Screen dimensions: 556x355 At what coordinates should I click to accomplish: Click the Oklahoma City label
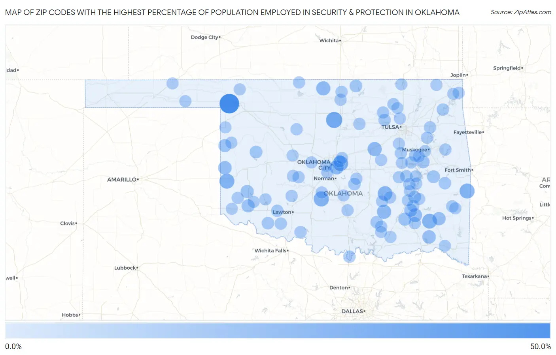[314, 165]
